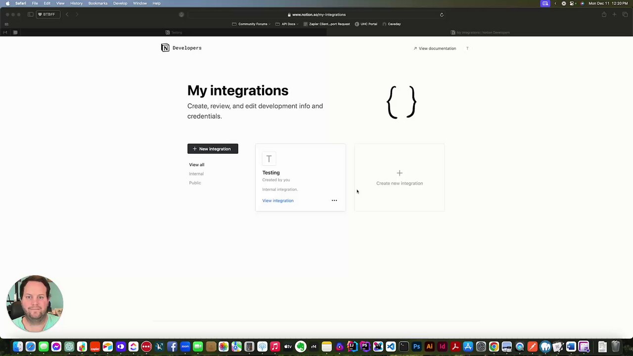This screenshot has width=633, height=356.
Task: Open Messages from the dock
Action: (44, 347)
